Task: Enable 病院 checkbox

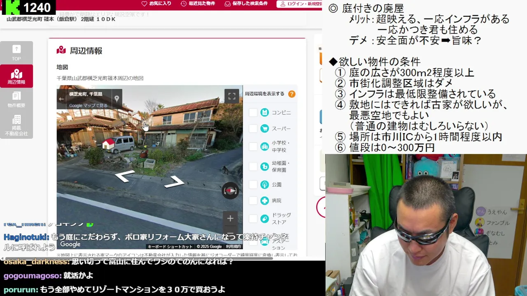Action: [x=253, y=201]
